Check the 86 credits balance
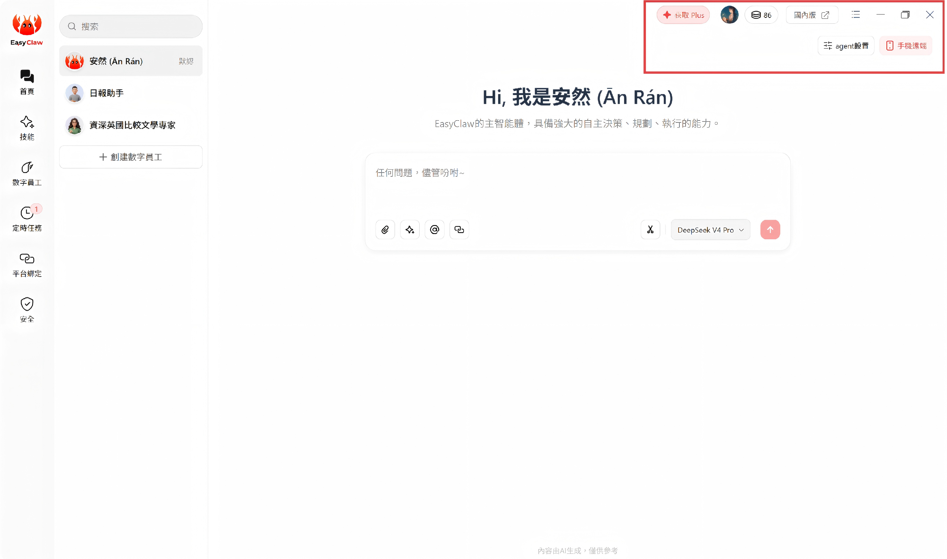The image size is (947, 559). (x=761, y=15)
